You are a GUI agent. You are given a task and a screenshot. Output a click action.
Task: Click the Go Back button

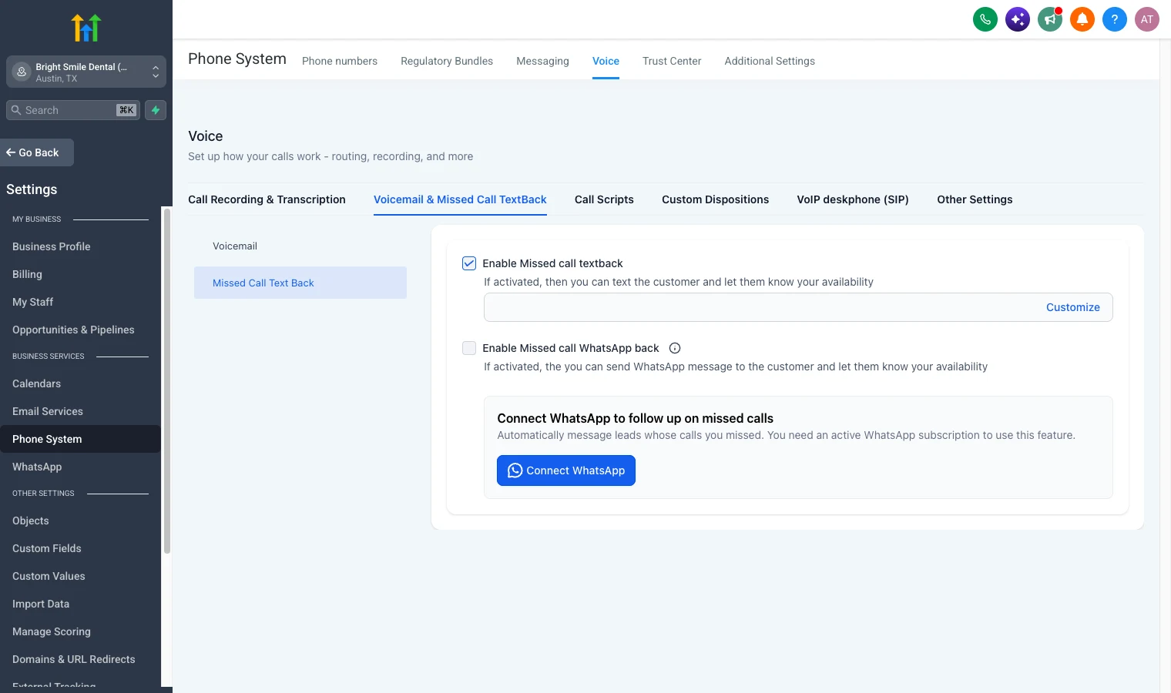tap(37, 152)
